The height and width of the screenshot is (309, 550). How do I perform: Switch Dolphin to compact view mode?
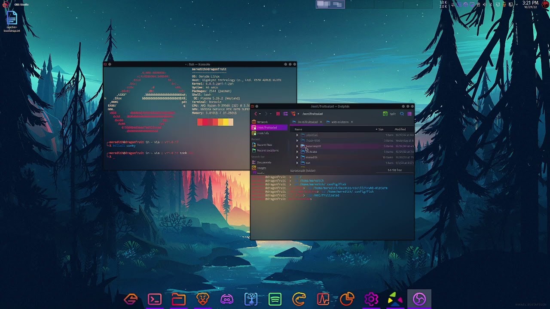285,114
